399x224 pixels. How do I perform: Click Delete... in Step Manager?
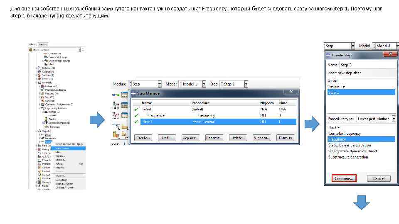pos(238,138)
